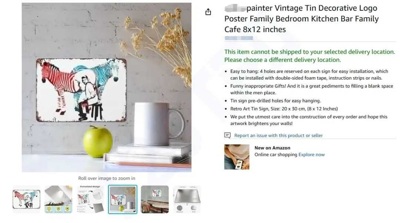Viewport: 400px width, 223px height.
Task: Click the white mug in main photo
Action: 159,124
